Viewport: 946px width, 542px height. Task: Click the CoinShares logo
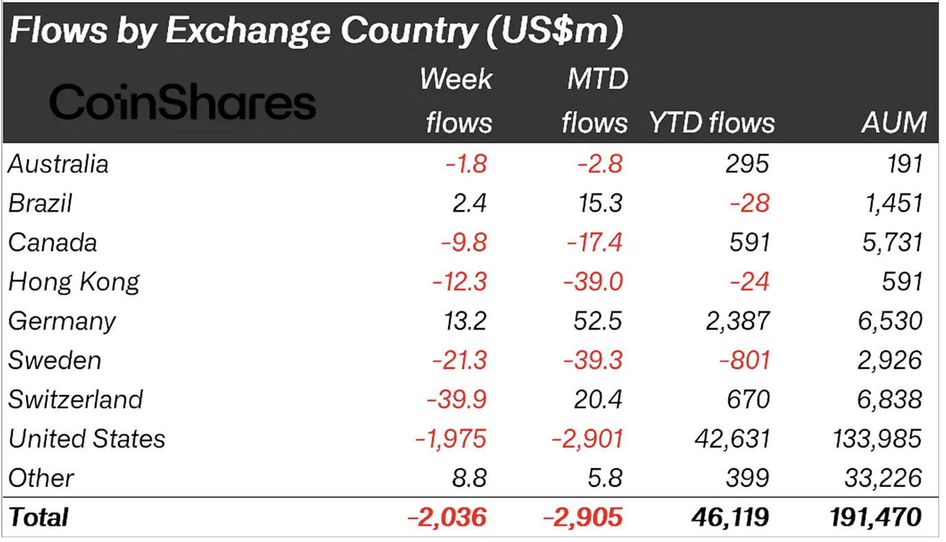click(183, 103)
